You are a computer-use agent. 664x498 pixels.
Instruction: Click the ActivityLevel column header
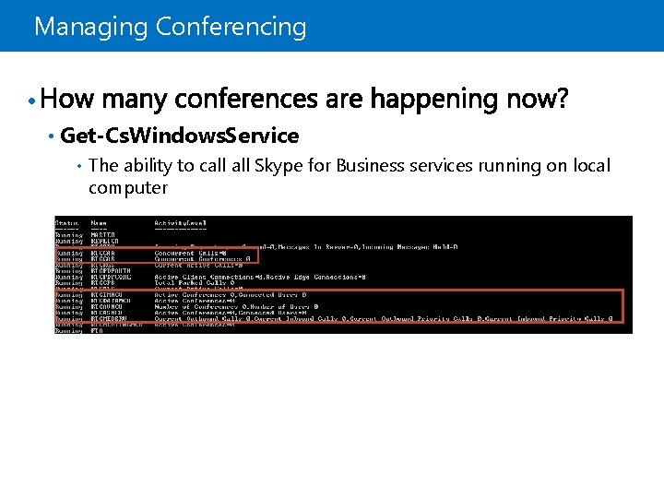(181, 222)
